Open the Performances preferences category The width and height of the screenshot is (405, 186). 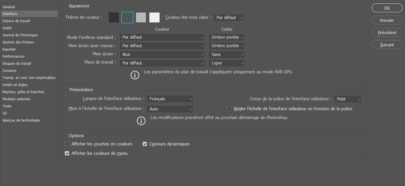tap(14, 56)
